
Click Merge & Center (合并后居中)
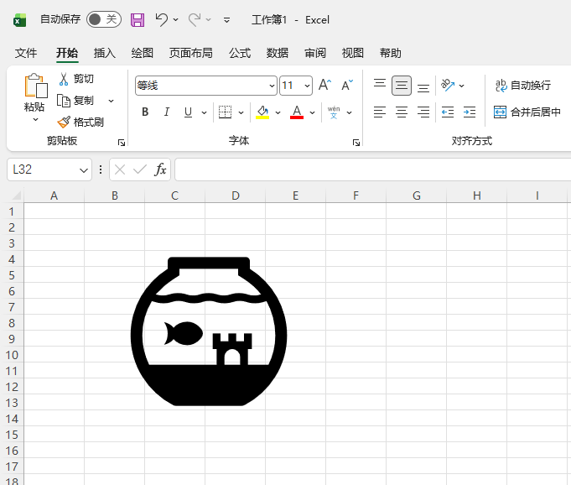tap(527, 112)
